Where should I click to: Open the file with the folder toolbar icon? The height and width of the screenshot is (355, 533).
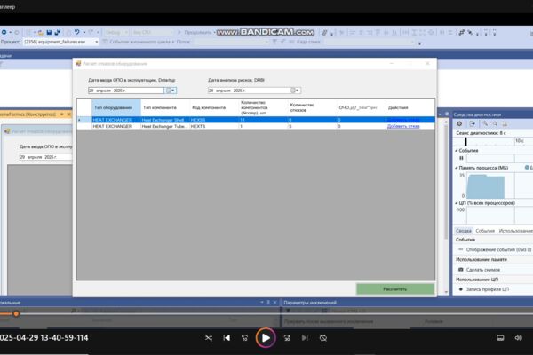pos(41,32)
